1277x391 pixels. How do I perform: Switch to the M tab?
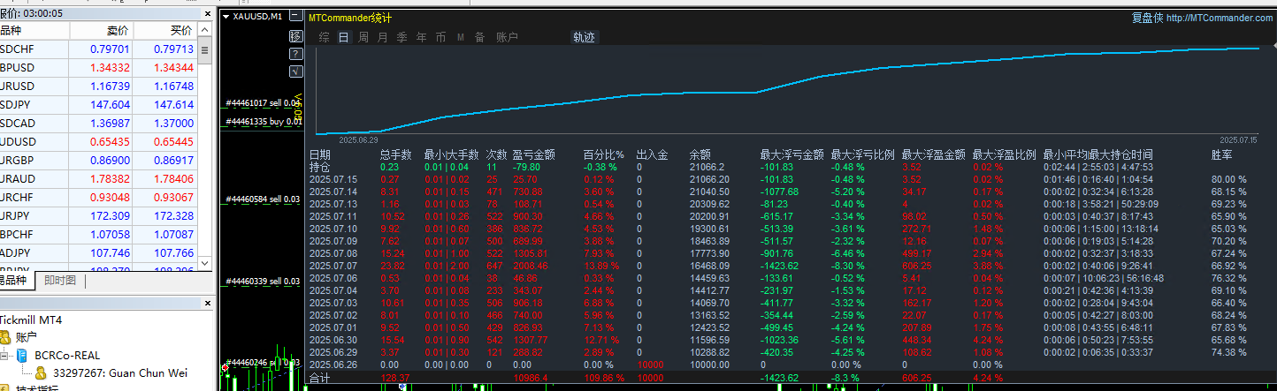coord(461,37)
